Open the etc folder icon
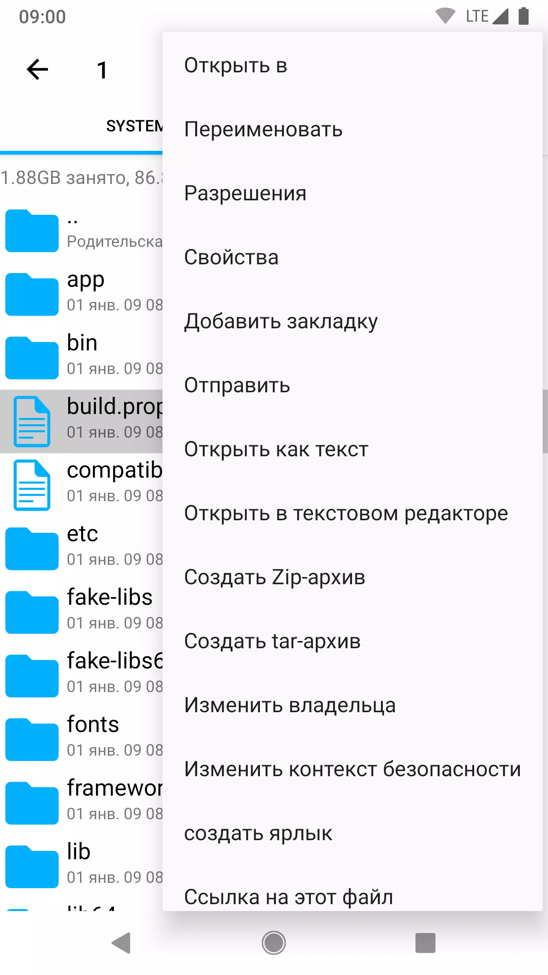This screenshot has width=548, height=975. pos(32,548)
